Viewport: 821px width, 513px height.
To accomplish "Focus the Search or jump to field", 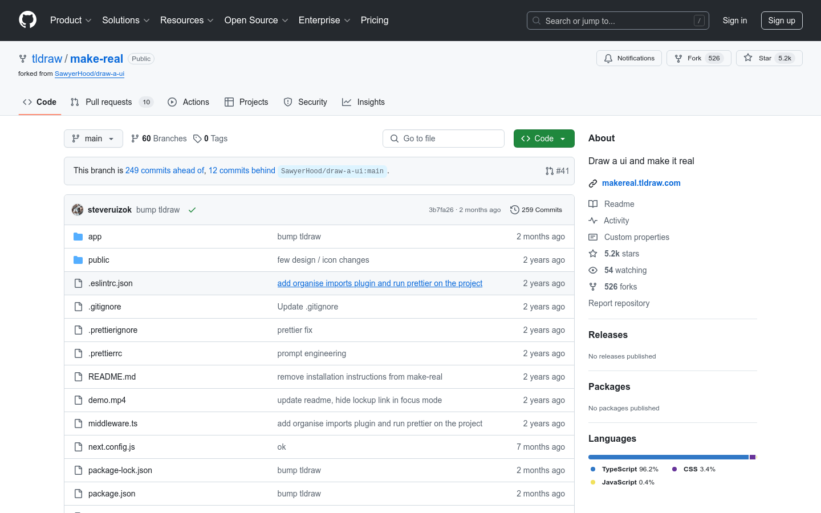I will tap(618, 21).
